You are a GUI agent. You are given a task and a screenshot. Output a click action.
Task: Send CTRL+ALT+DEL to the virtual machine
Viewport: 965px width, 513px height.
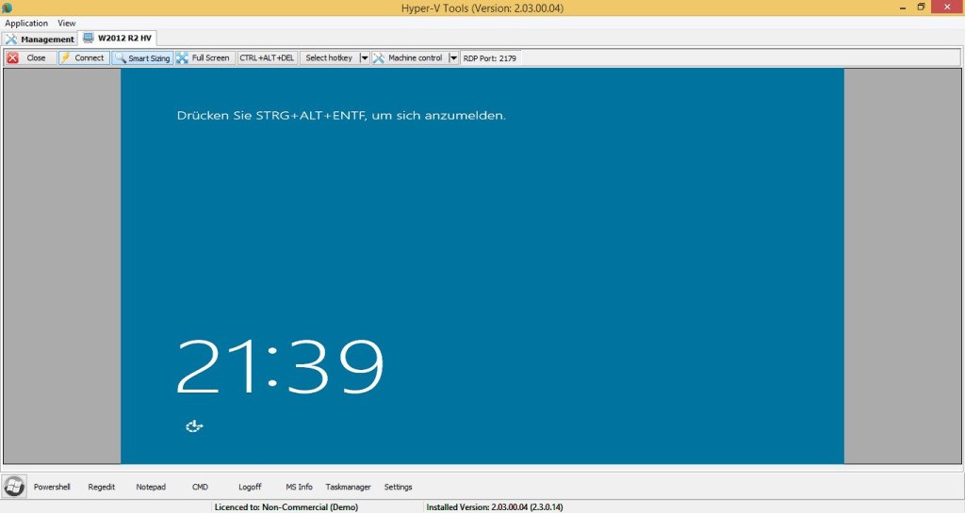[267, 58]
